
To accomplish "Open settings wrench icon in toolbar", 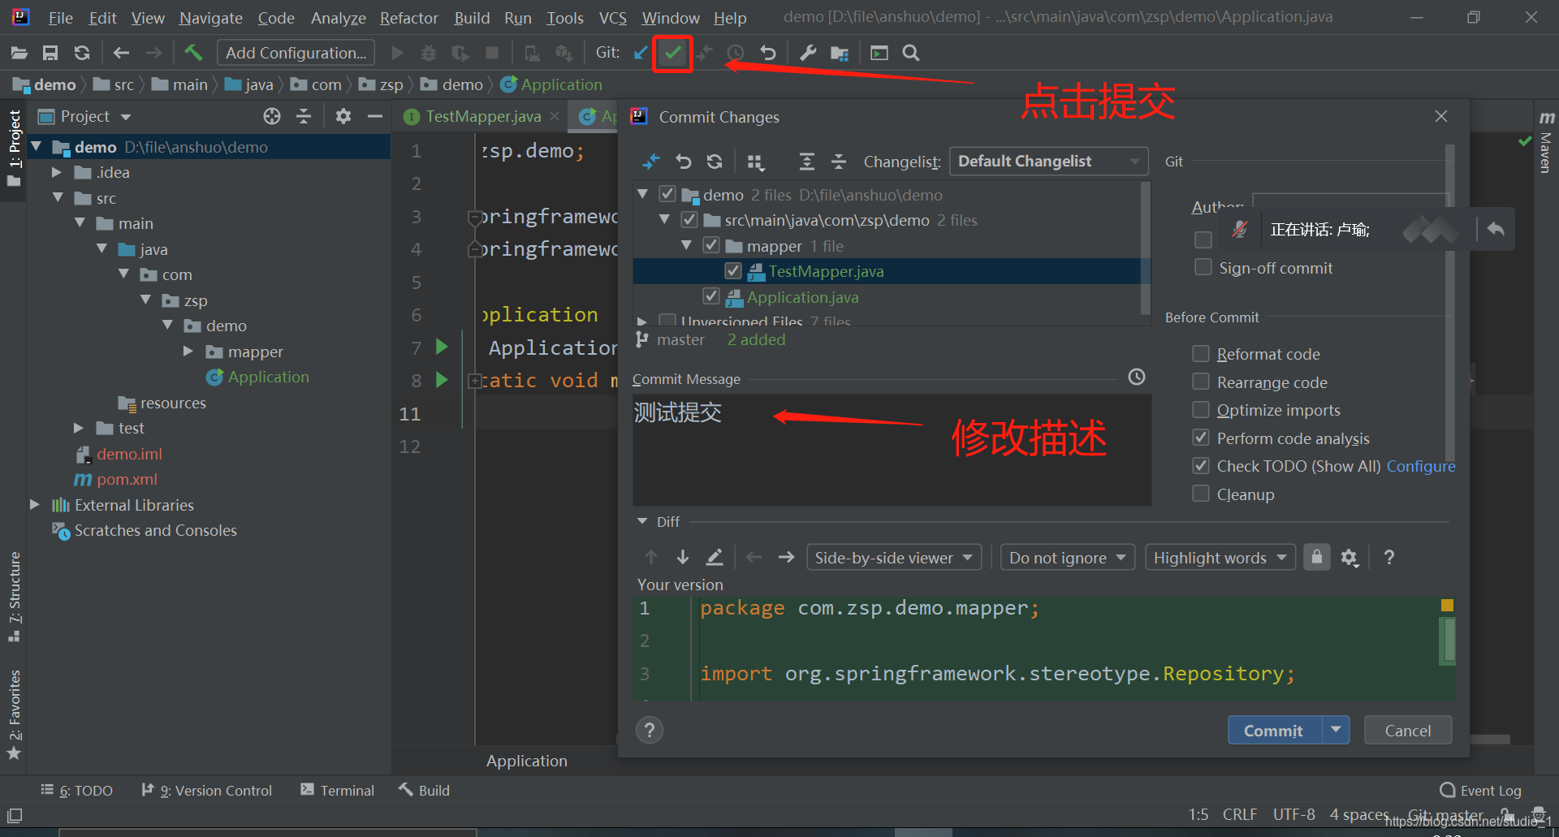I will point(808,53).
